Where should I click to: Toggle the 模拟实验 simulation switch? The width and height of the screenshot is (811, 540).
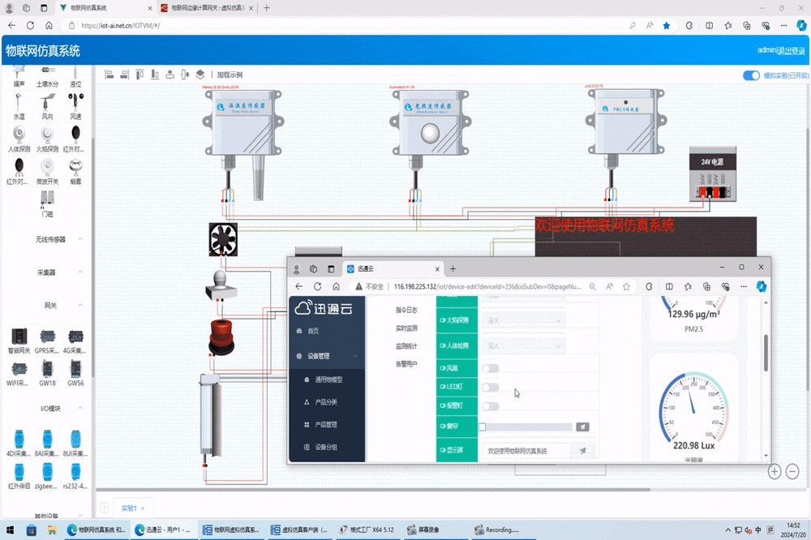[751, 75]
